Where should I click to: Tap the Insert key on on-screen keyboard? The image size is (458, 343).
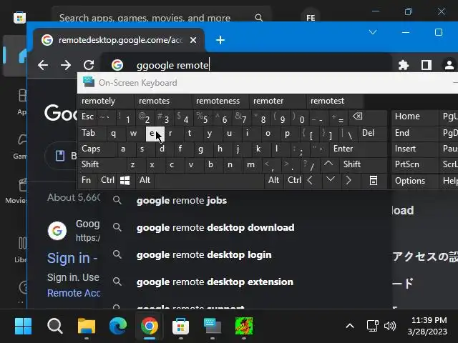[x=415, y=149]
